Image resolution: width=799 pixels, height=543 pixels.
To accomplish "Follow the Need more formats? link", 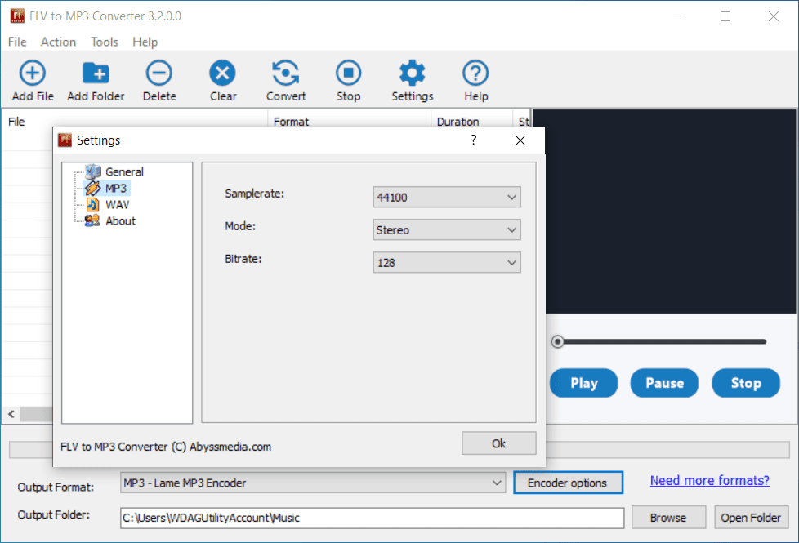I will click(x=709, y=480).
